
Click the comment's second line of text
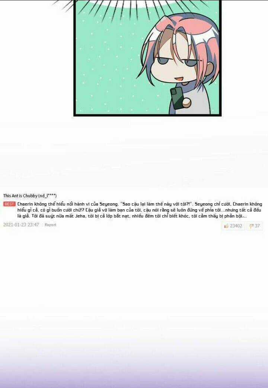coord(139,210)
